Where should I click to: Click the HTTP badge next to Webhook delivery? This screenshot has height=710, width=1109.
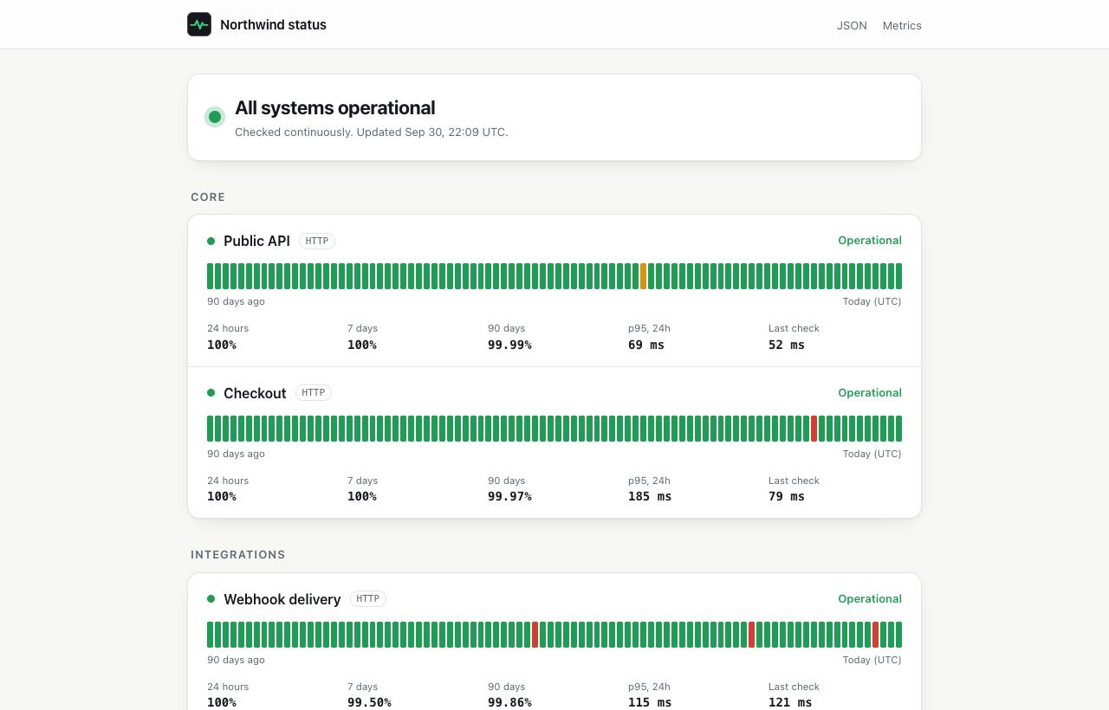[368, 598]
